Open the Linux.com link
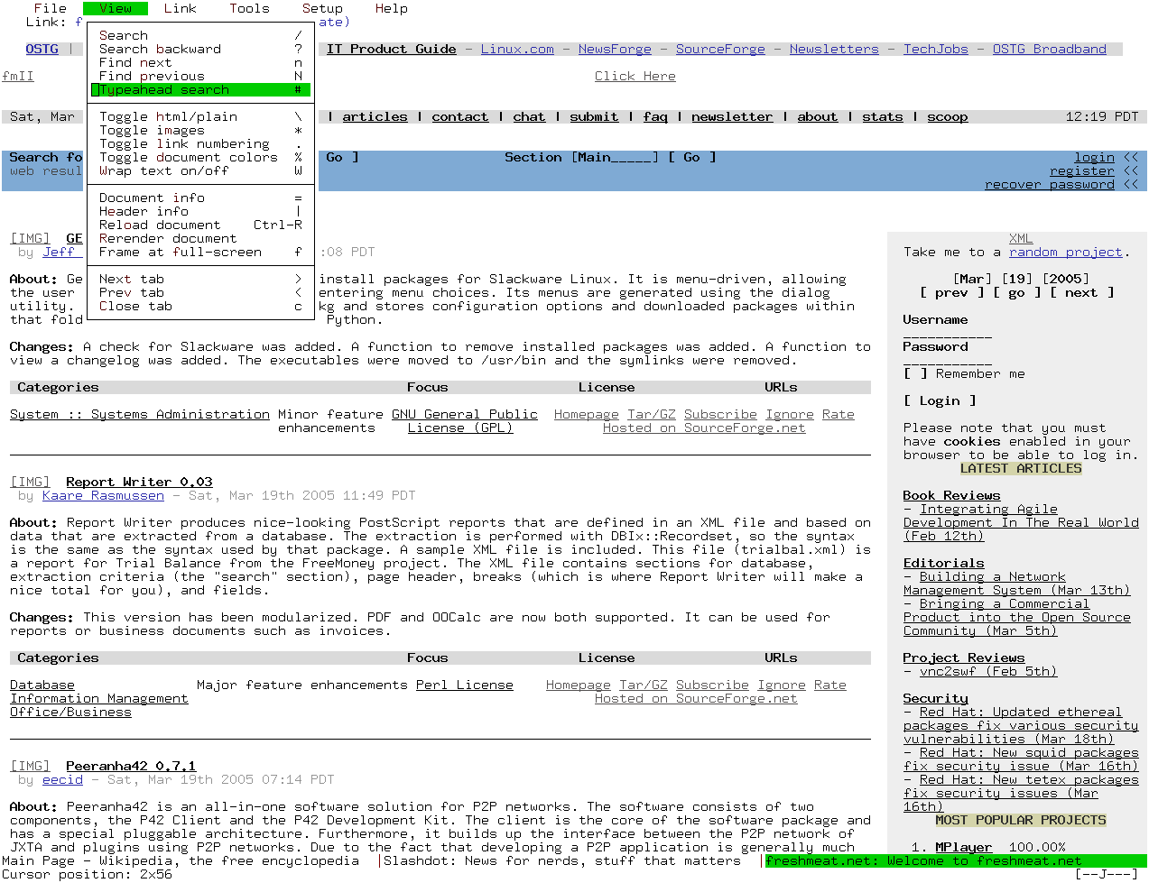Image resolution: width=1149 pixels, height=883 pixels. tap(517, 50)
